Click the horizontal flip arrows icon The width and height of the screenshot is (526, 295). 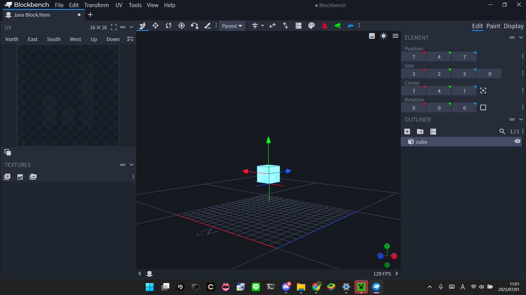click(272, 26)
